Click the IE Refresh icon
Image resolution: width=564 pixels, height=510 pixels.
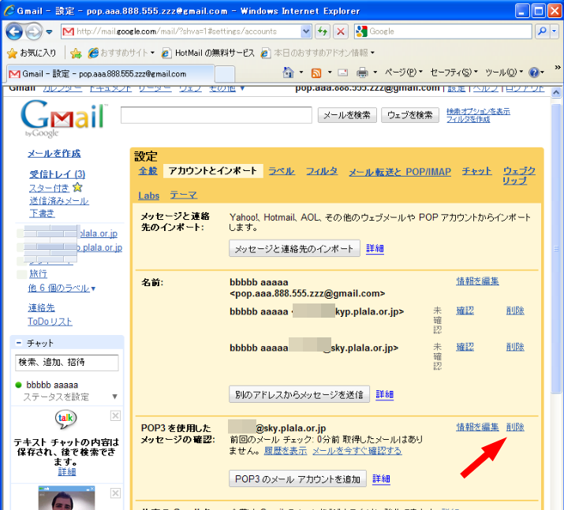323,32
